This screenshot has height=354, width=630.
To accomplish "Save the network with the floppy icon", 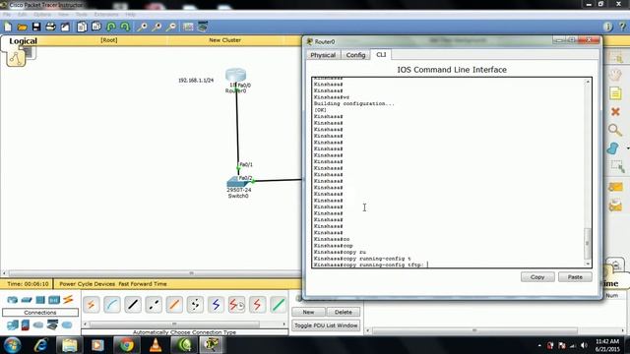I will [x=36, y=27].
